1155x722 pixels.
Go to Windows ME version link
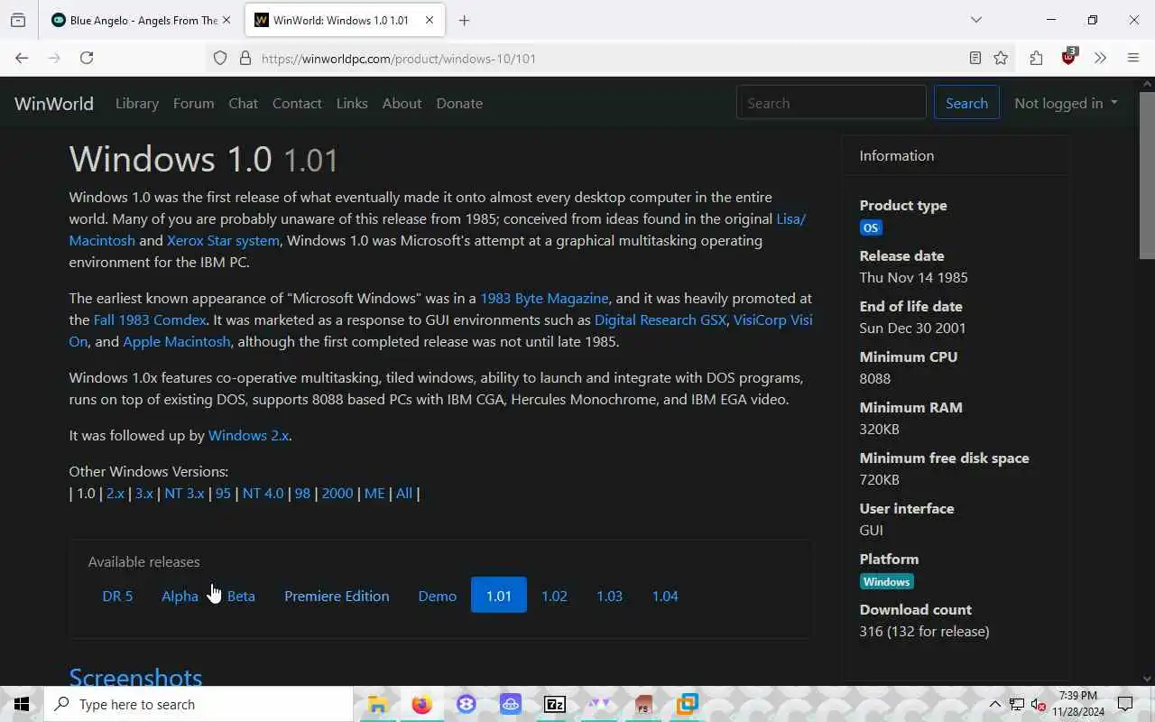pyautogui.click(x=374, y=493)
